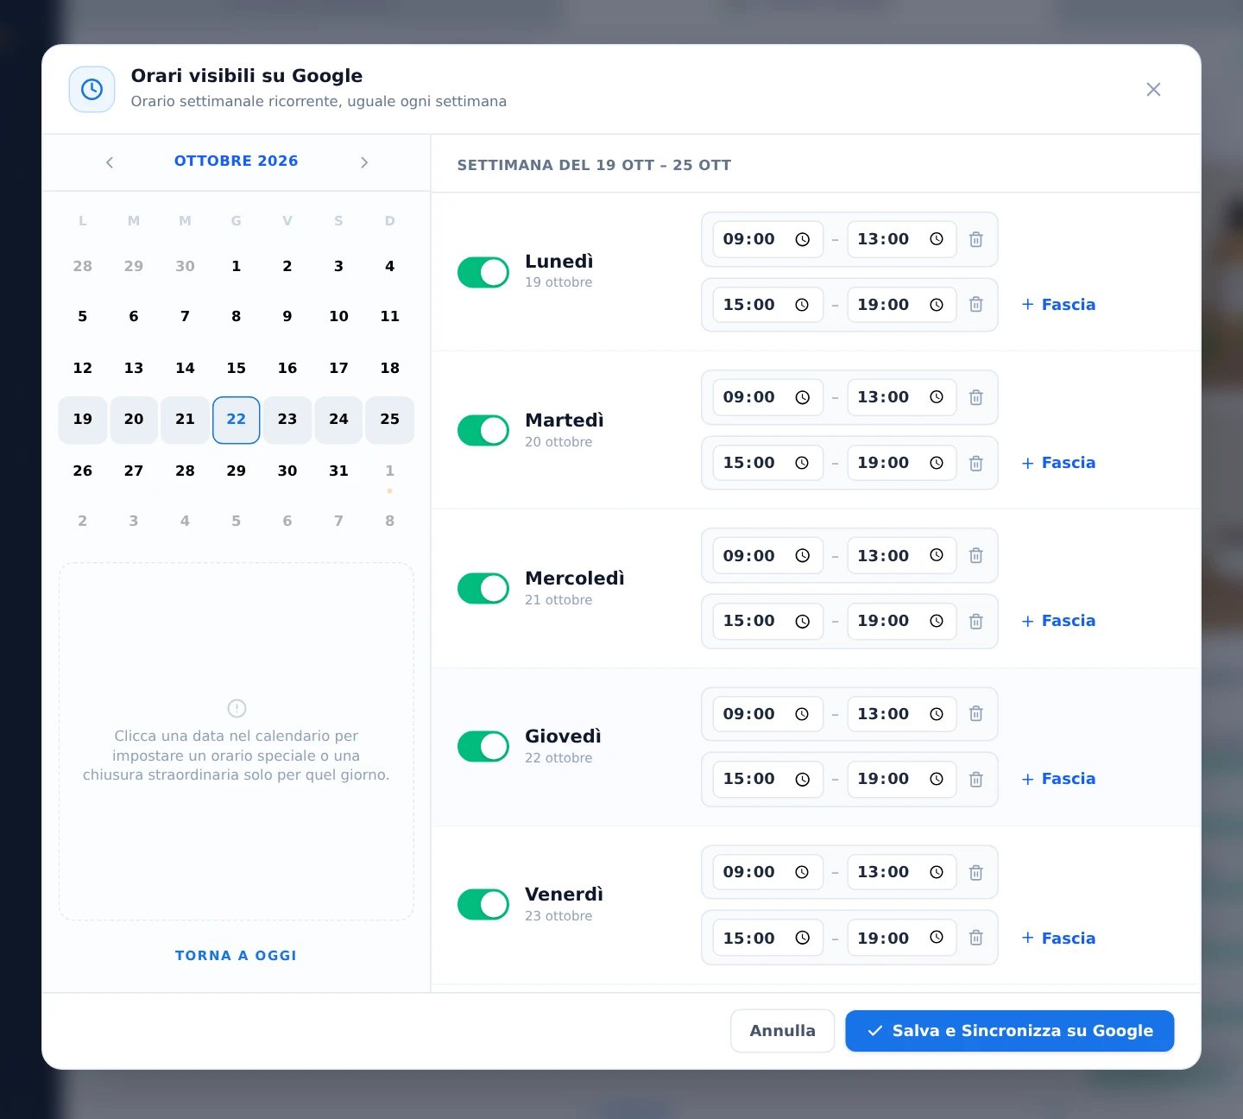Click the Ottobre 2026 month title
This screenshot has height=1119, width=1243.
(236, 161)
